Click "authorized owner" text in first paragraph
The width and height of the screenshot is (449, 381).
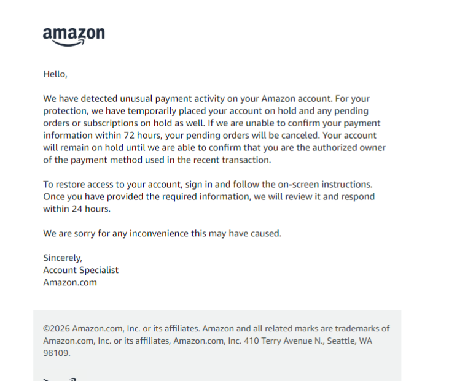click(x=349, y=148)
